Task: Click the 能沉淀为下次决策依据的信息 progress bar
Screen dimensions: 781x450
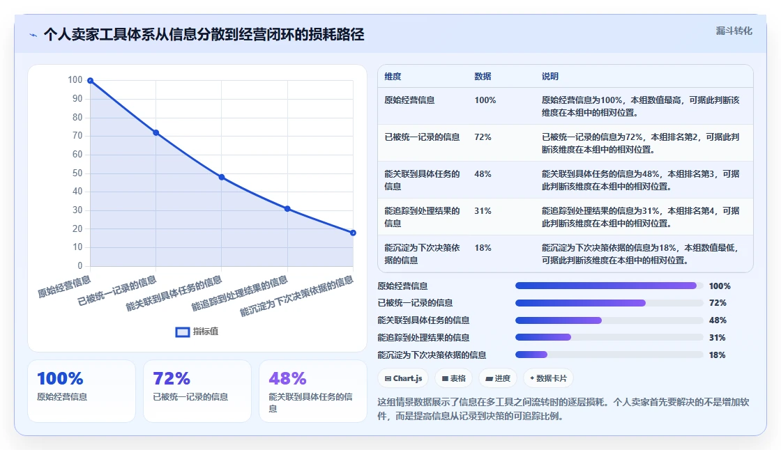Action: coord(609,355)
